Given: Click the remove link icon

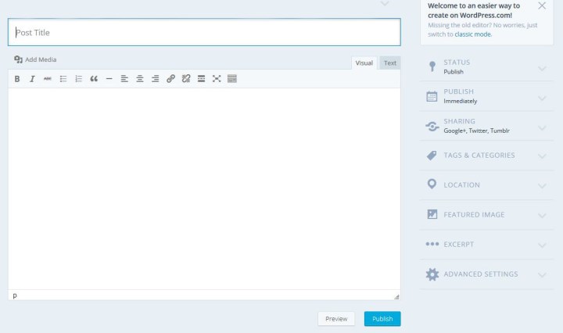Looking at the screenshot, I should (x=186, y=79).
